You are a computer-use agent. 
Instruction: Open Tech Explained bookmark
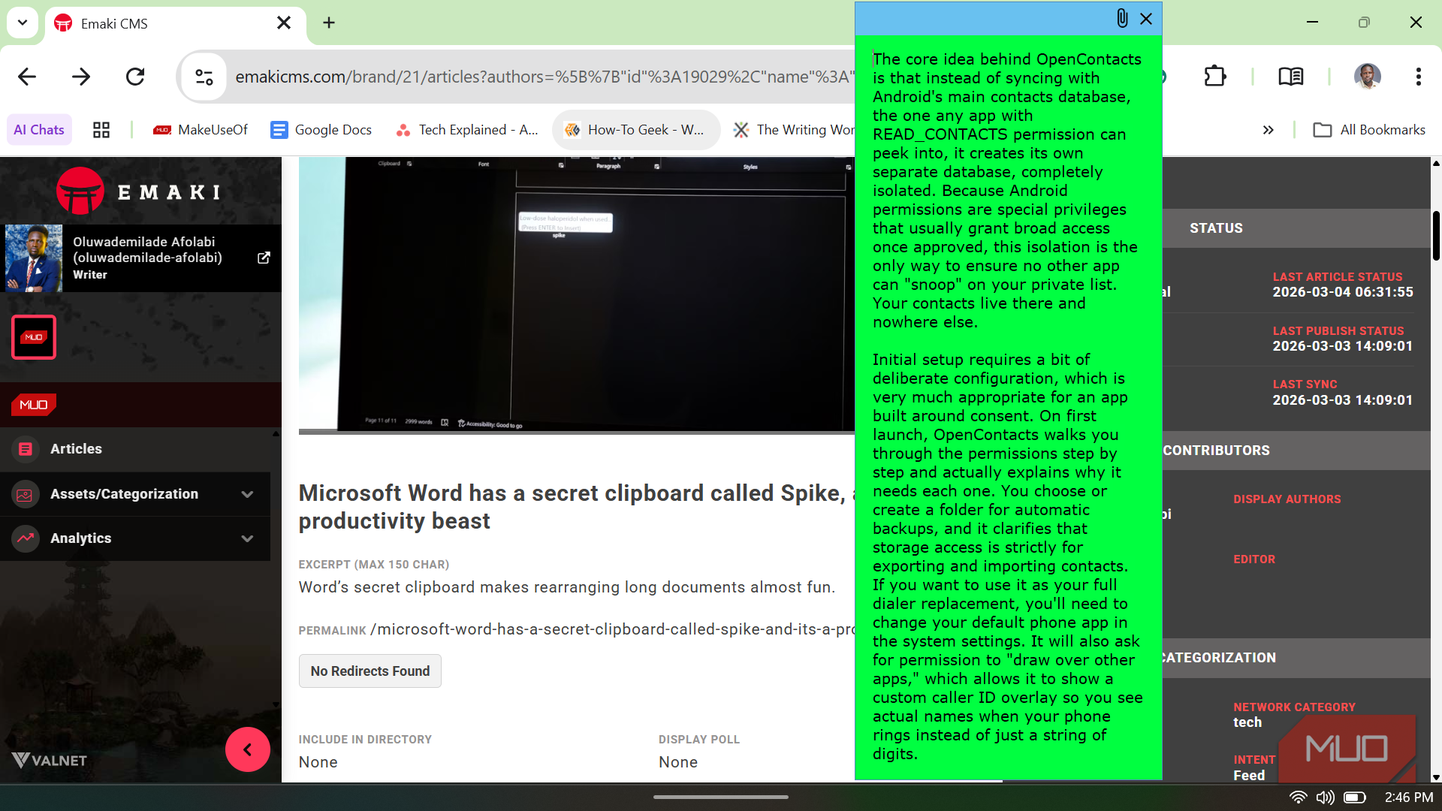pyautogui.click(x=466, y=130)
